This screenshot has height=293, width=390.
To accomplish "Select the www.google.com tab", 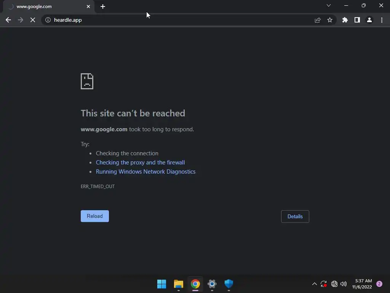I will [48, 6].
